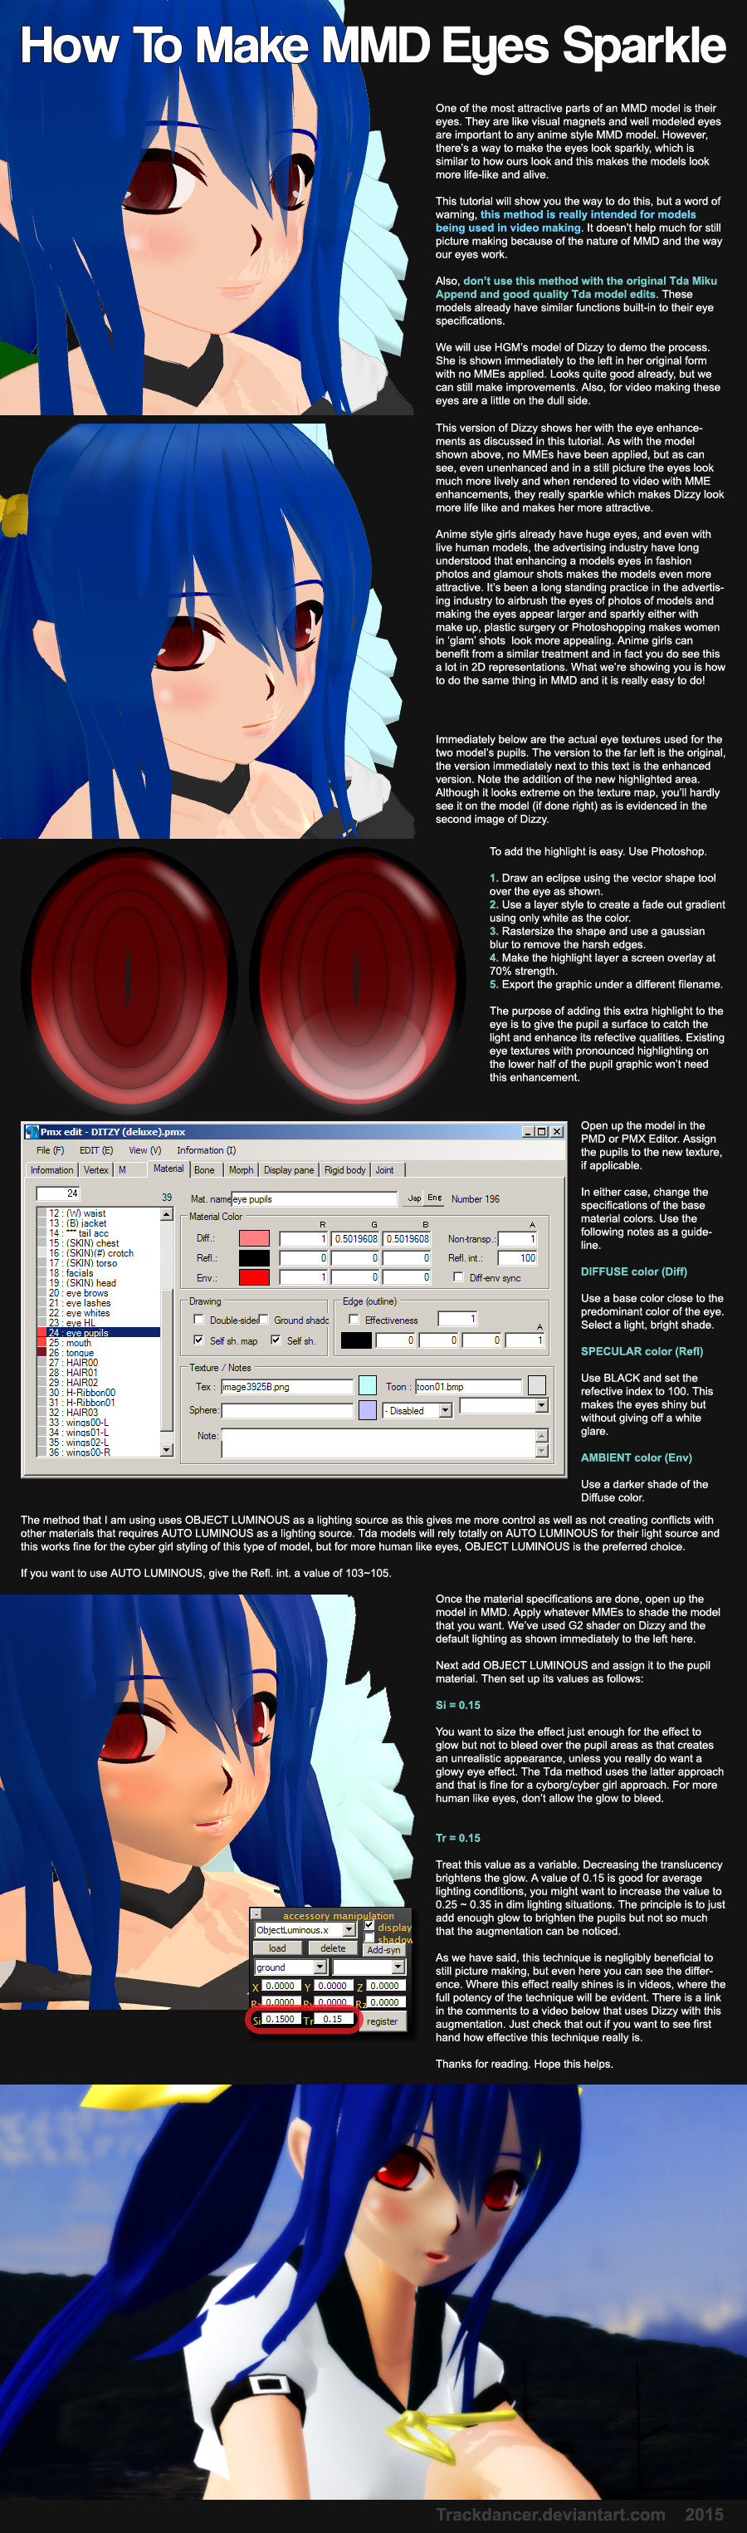Toggle the Ground shadow checkbox

tap(265, 1320)
